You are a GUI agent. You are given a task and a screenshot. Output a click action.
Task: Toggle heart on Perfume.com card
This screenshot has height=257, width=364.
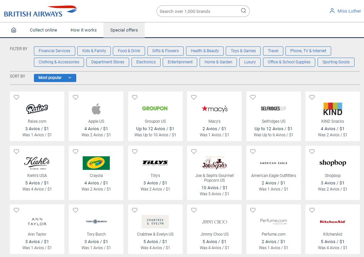tap(253, 210)
